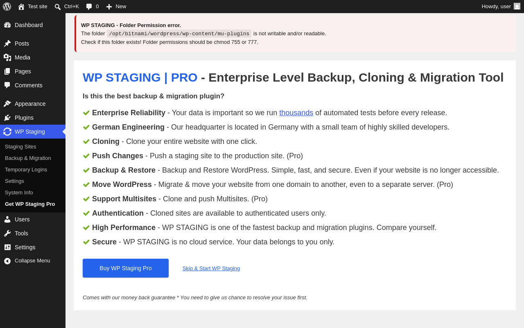Click Buy WP Staging Pro button
Image resolution: width=524 pixels, height=328 pixels.
tap(126, 268)
